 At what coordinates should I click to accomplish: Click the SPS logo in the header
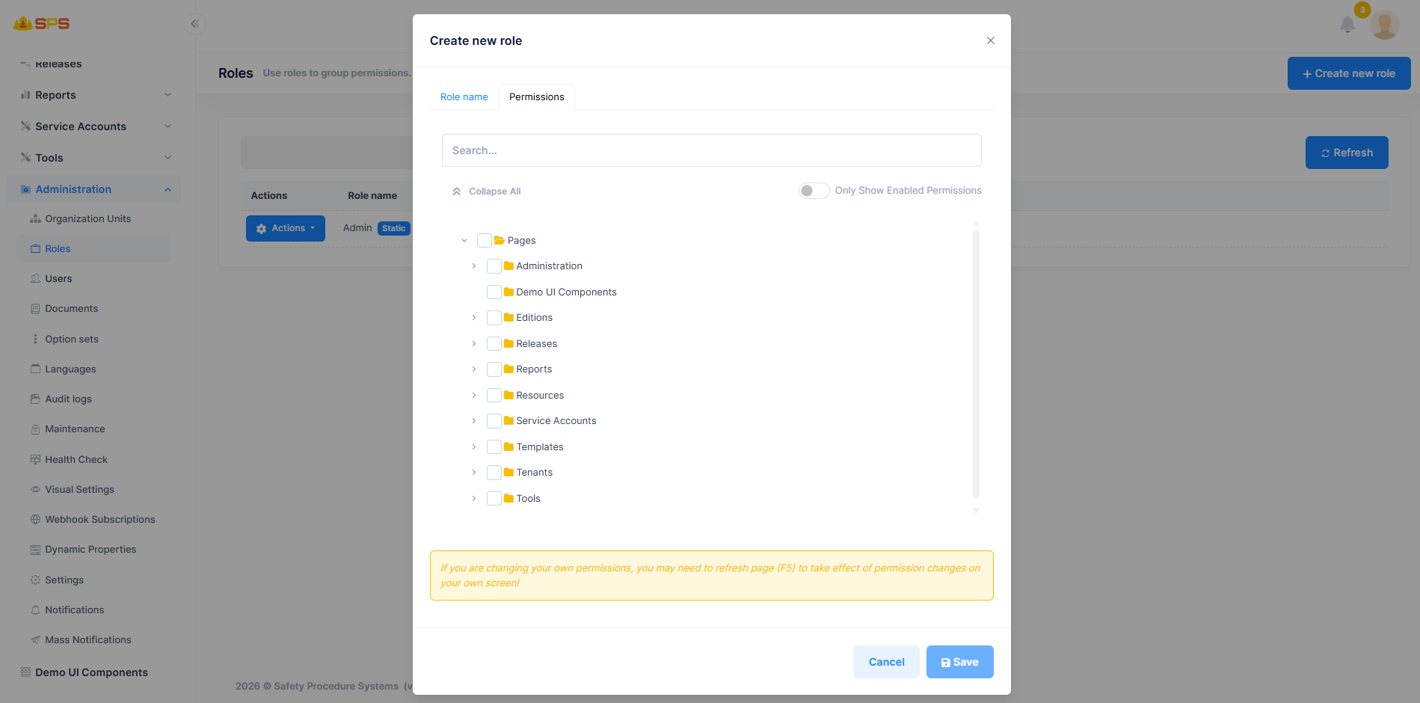(x=41, y=24)
